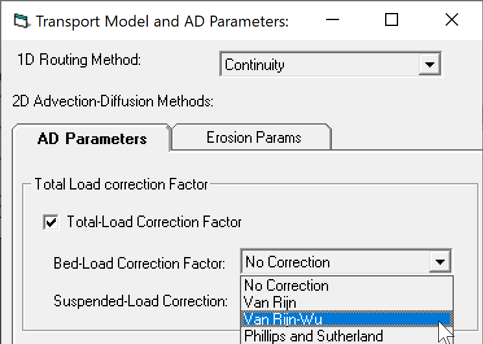Click the Suspended-Load Correction label
This screenshot has height=344, width=483.
(141, 301)
